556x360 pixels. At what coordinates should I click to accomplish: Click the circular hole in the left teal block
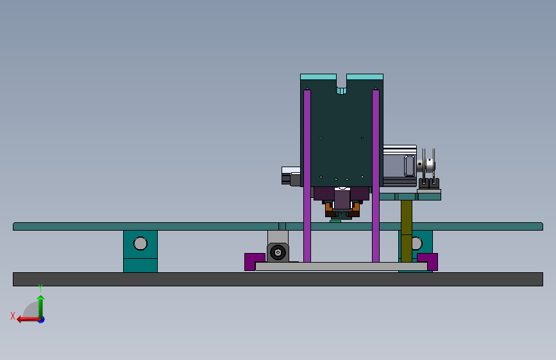point(140,243)
